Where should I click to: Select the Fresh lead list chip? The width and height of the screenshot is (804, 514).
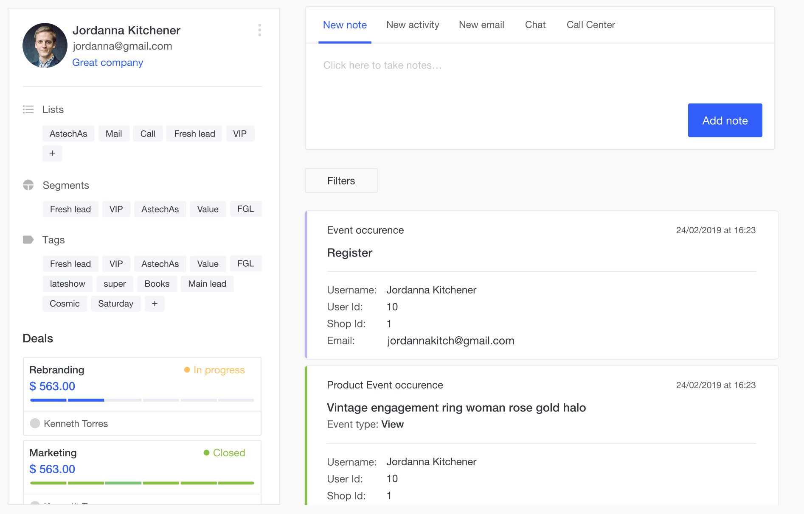click(x=194, y=134)
